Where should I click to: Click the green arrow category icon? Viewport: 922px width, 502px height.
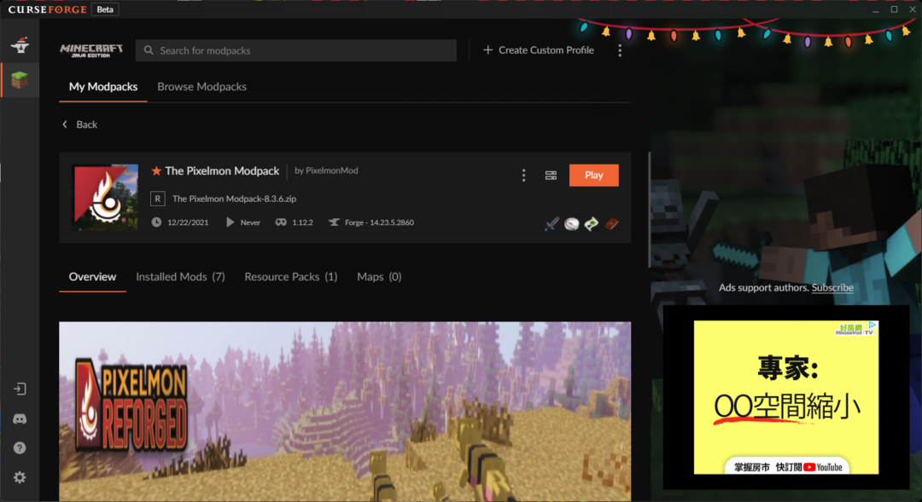[x=592, y=223]
